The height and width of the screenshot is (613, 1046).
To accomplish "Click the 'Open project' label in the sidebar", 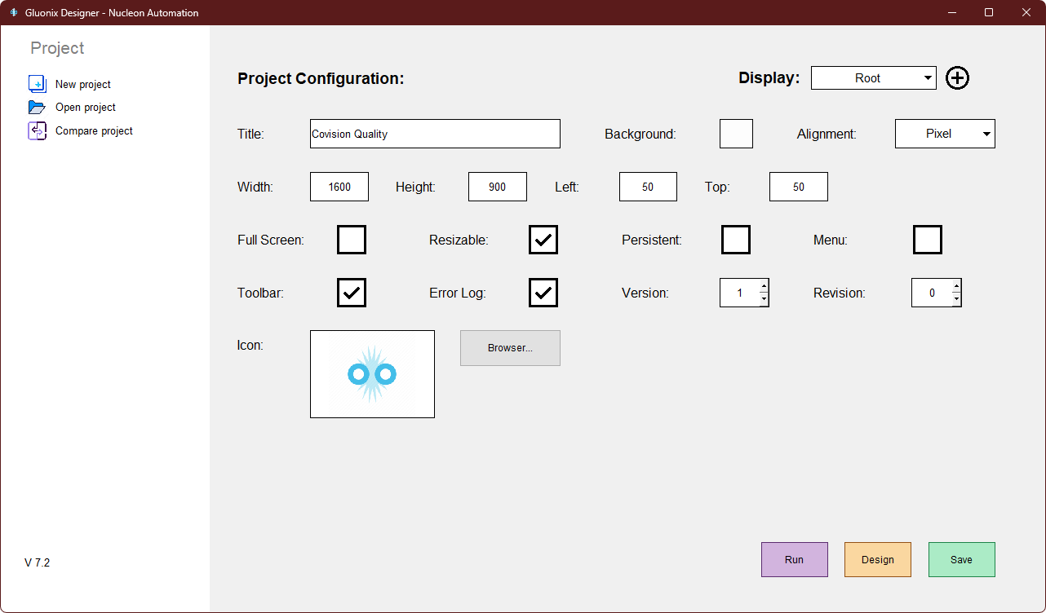I will pyautogui.click(x=86, y=107).
